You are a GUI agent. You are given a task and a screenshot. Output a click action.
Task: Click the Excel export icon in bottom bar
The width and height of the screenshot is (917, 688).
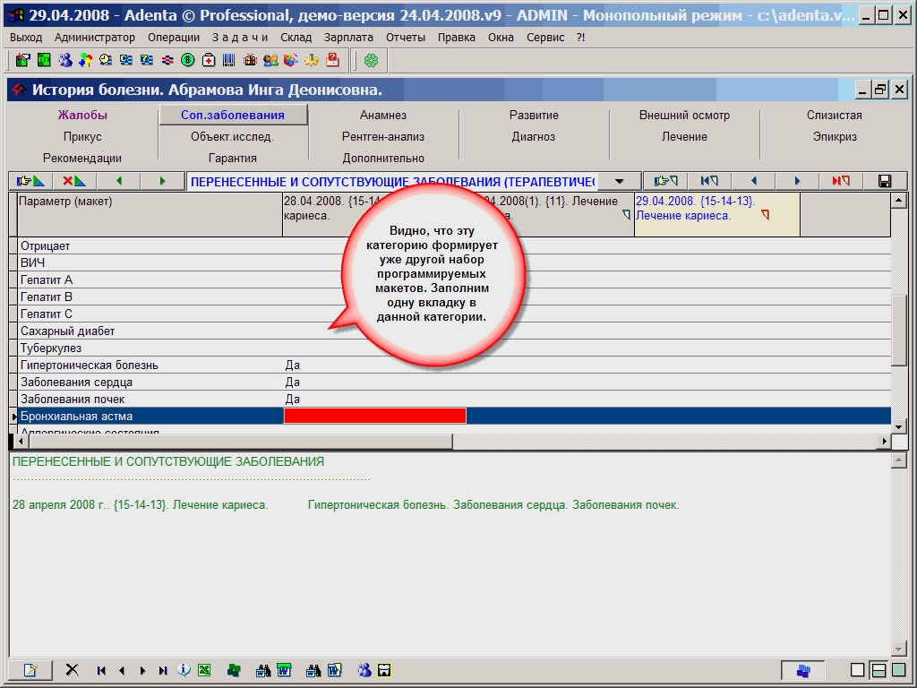204,670
